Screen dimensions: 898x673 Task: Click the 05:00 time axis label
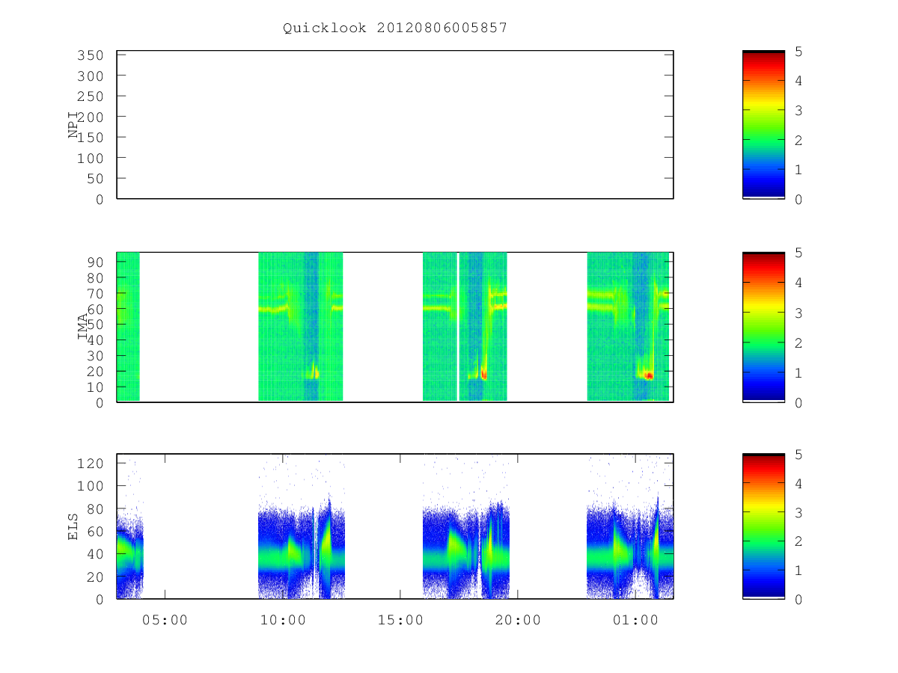(165, 620)
